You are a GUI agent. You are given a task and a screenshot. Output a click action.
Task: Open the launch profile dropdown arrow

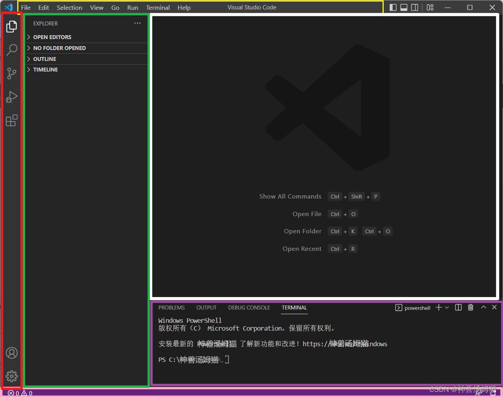447,308
